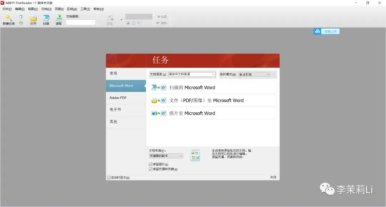
Task: Open the 区域(A) menu
Action: pyautogui.click(x=72, y=9)
